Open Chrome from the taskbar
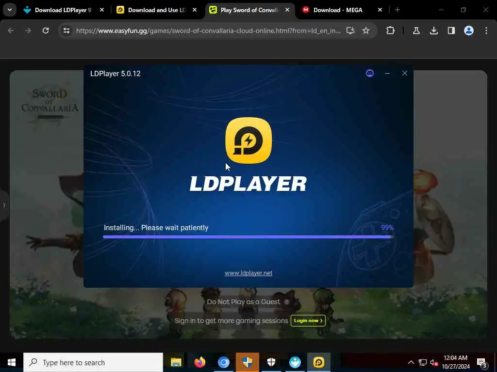Screen dimensions: 497x372 [223, 362]
